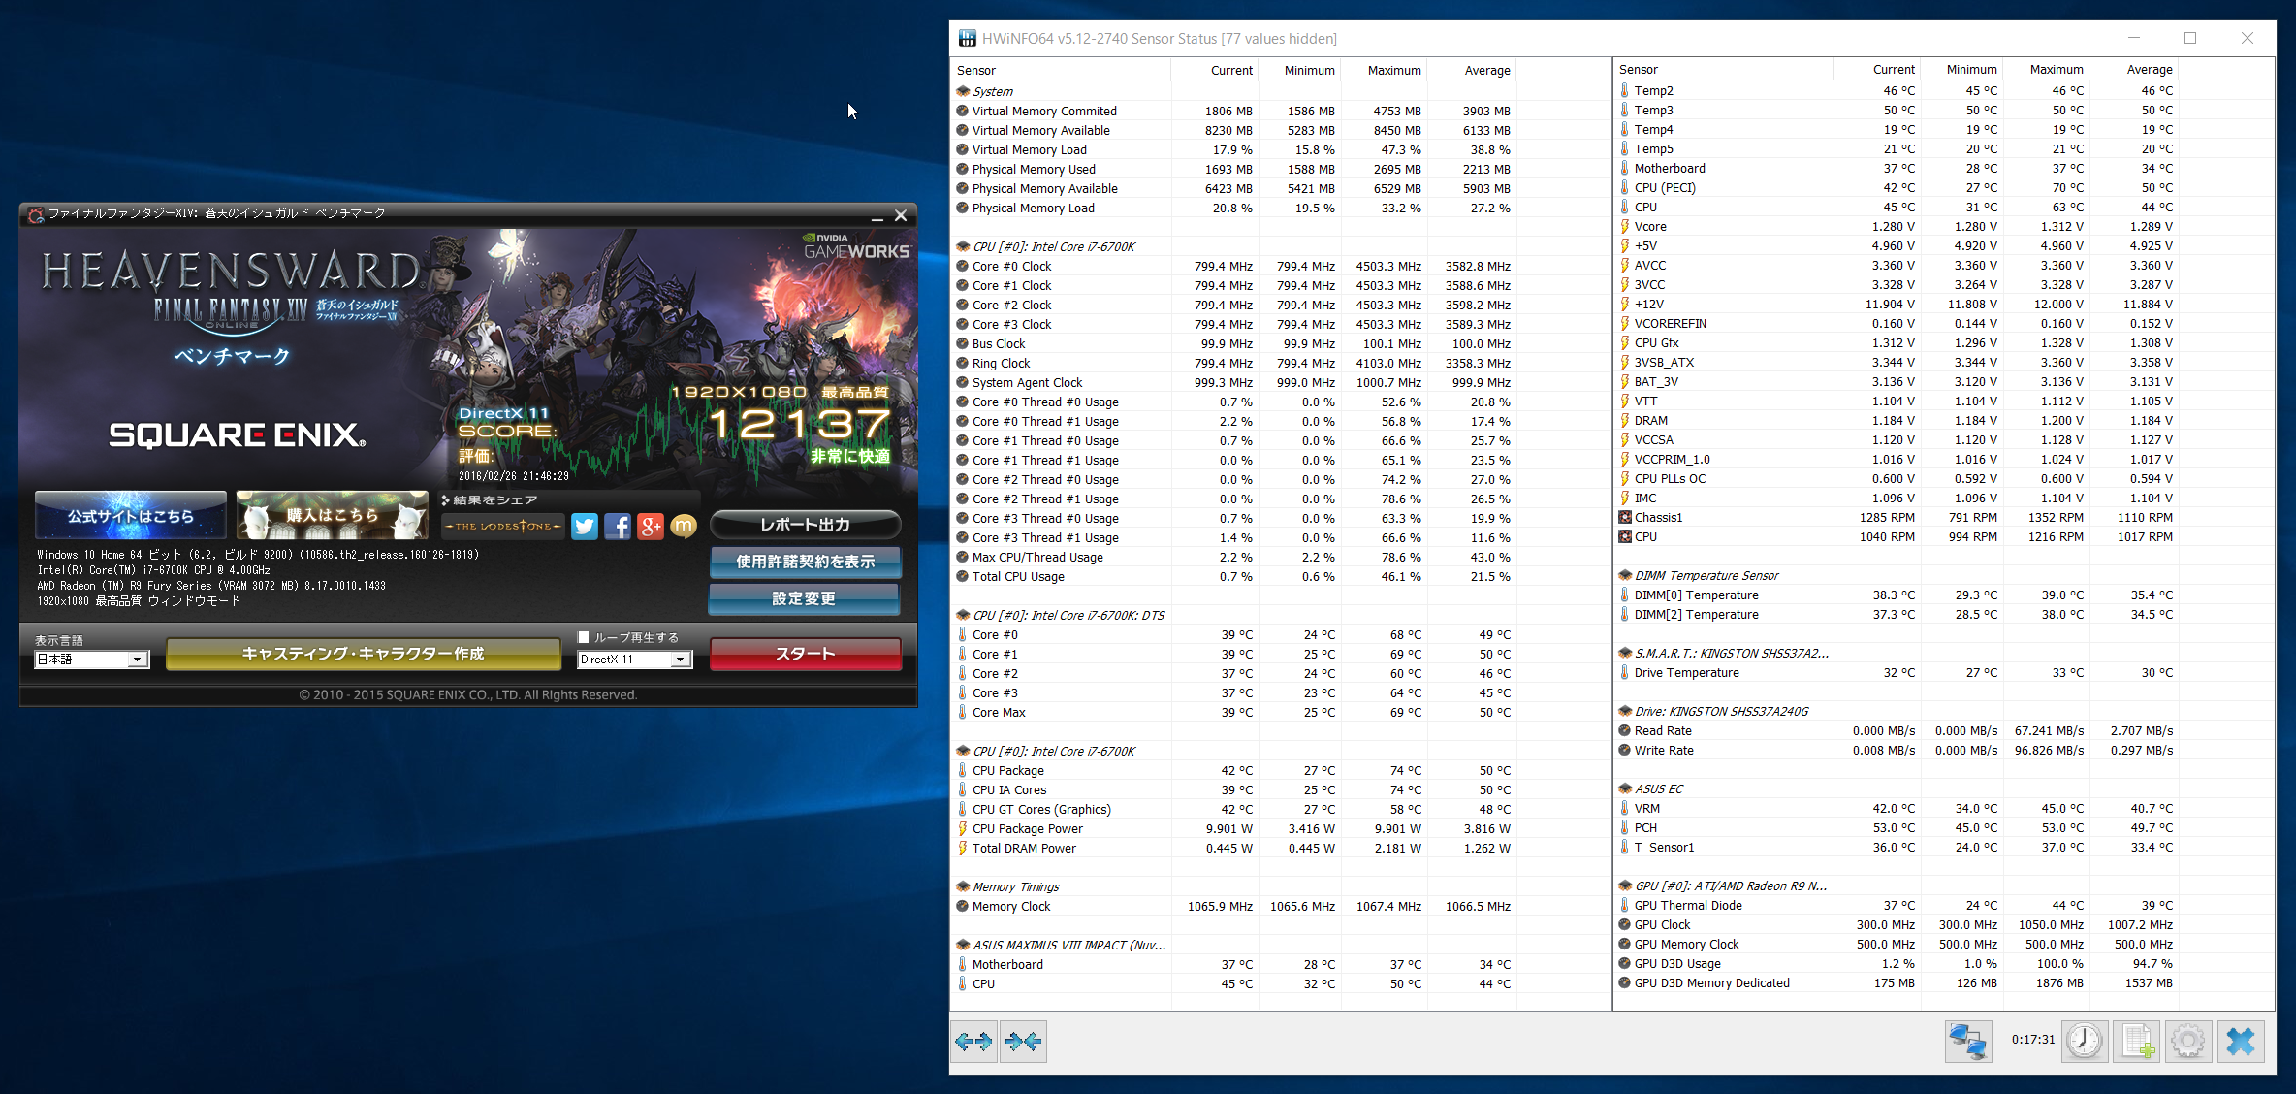Collapse the S.M.A.R.T. KINGSTON group
This screenshot has width=2296, height=1094.
[x=1625, y=653]
